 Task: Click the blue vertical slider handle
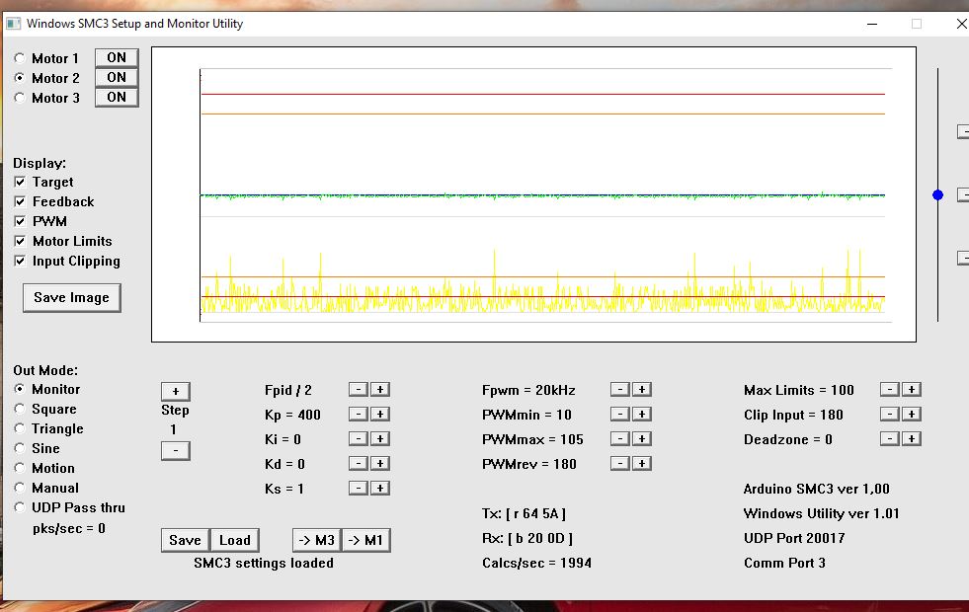click(x=937, y=195)
